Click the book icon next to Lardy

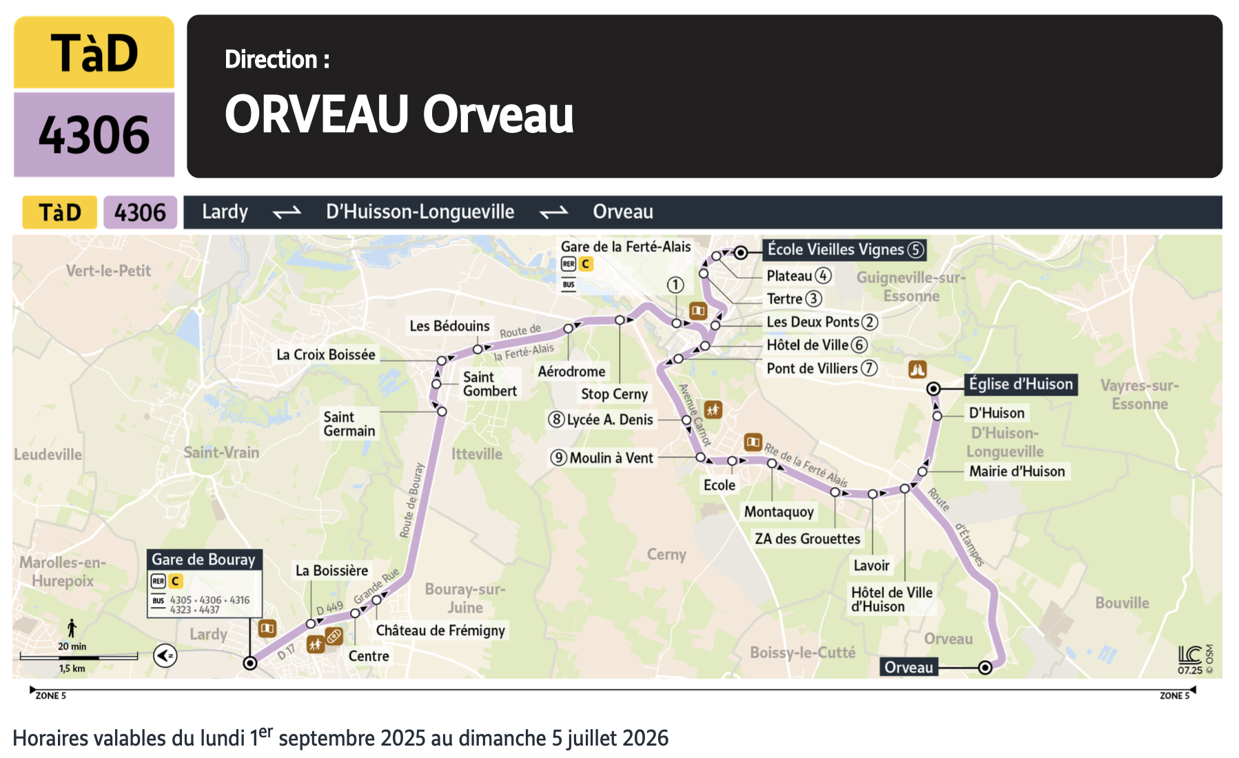[x=267, y=628]
